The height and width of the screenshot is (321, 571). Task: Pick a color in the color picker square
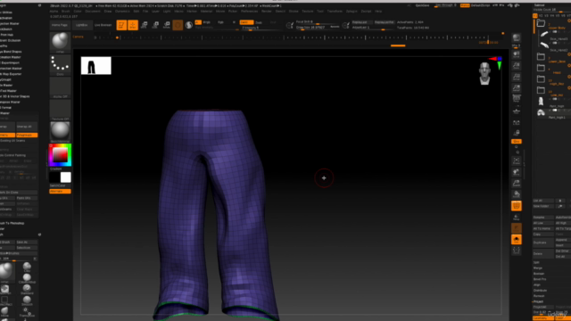click(x=60, y=155)
